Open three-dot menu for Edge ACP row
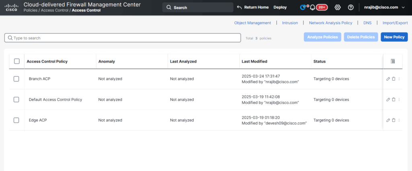Viewport: 412px width, 171px height. pos(399,120)
